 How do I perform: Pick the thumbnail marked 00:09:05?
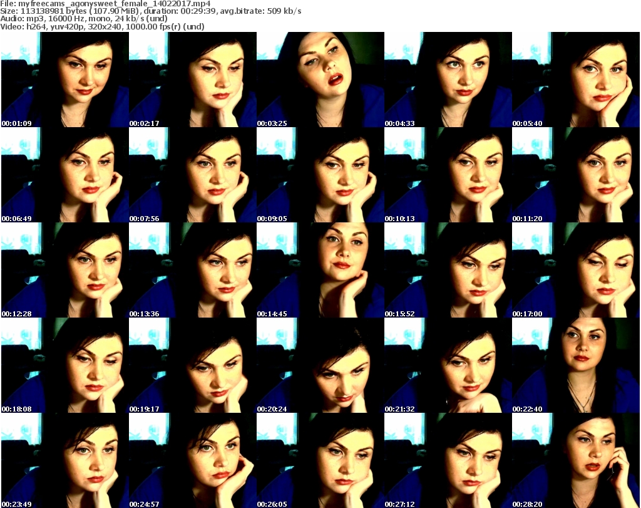(320, 175)
